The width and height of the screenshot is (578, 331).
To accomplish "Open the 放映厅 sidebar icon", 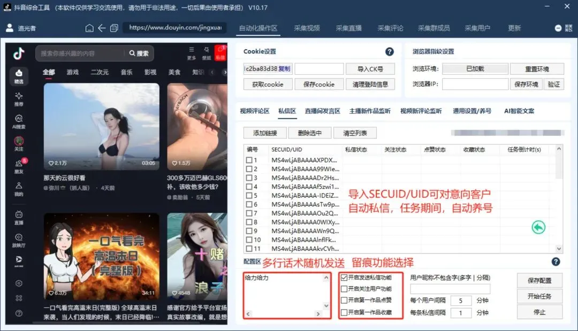I will (19, 240).
